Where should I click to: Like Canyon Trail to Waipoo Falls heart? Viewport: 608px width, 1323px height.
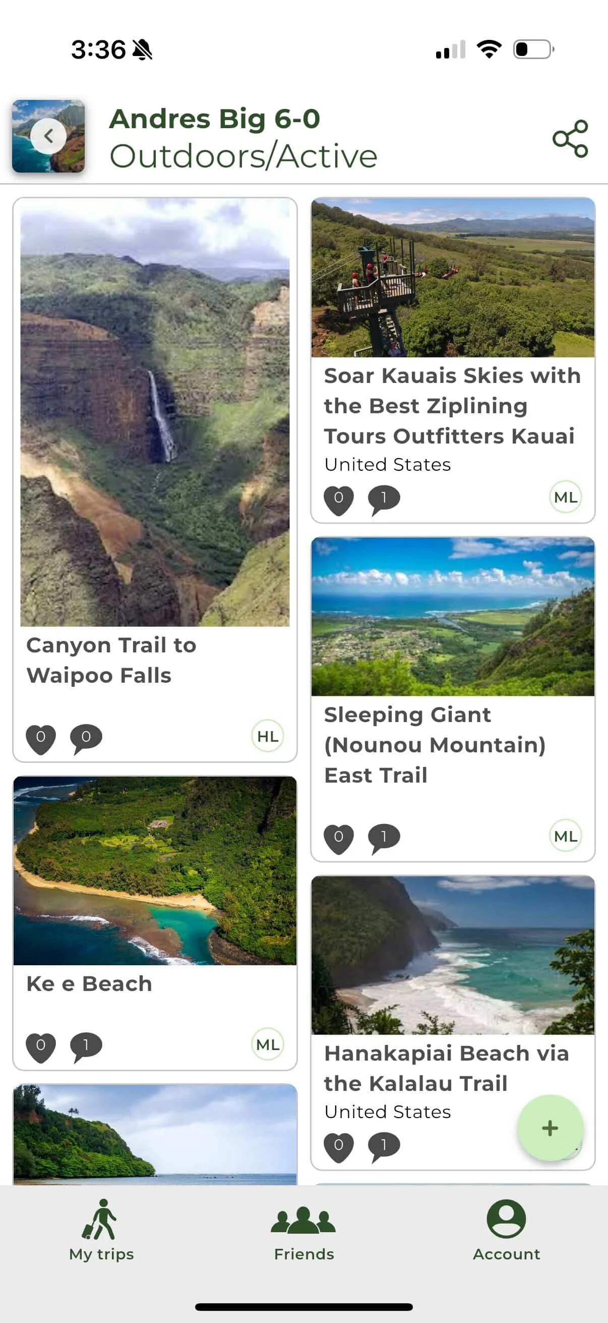(x=40, y=739)
